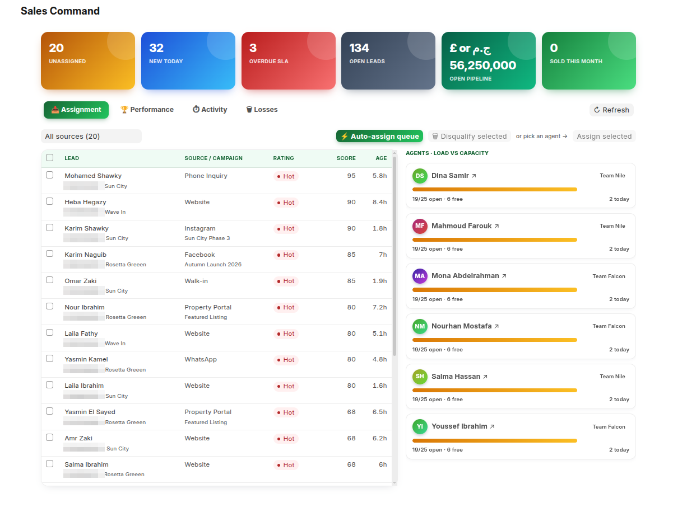Click lead name "Karim Naguib"
Screen dimensions: 673x512
point(85,255)
